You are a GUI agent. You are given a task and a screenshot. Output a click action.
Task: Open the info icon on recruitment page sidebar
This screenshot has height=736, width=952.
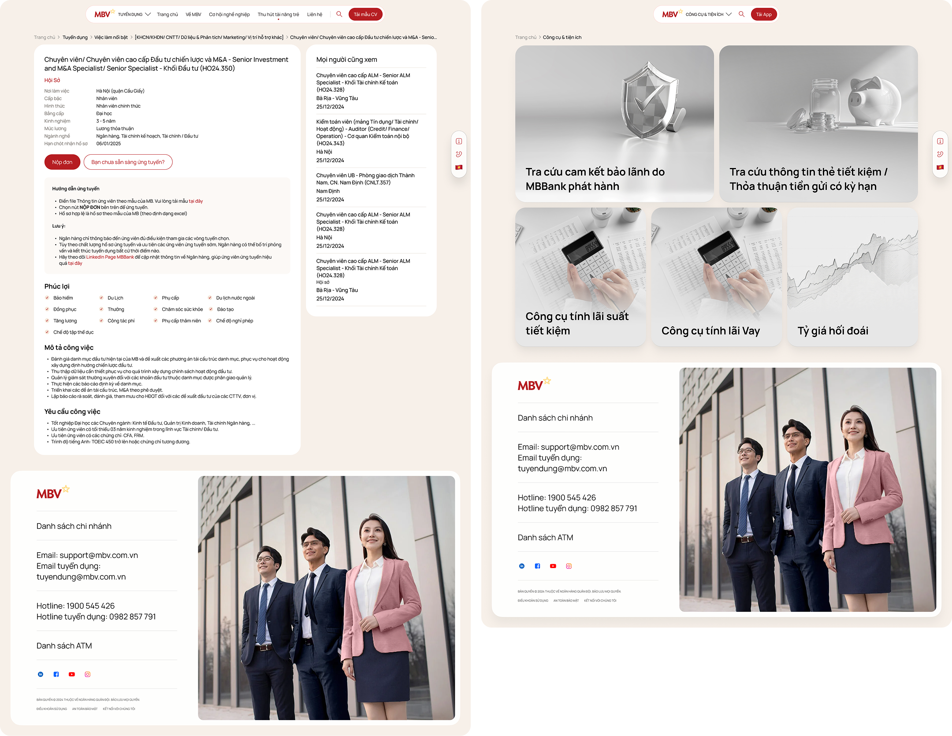click(x=459, y=141)
